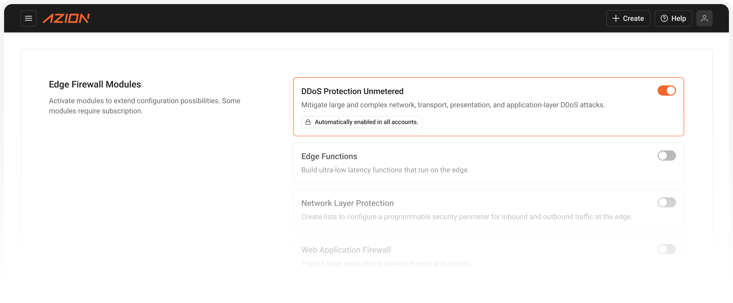
Task: Click the Automatically enabled in all accounts tag
Action: 362,122
